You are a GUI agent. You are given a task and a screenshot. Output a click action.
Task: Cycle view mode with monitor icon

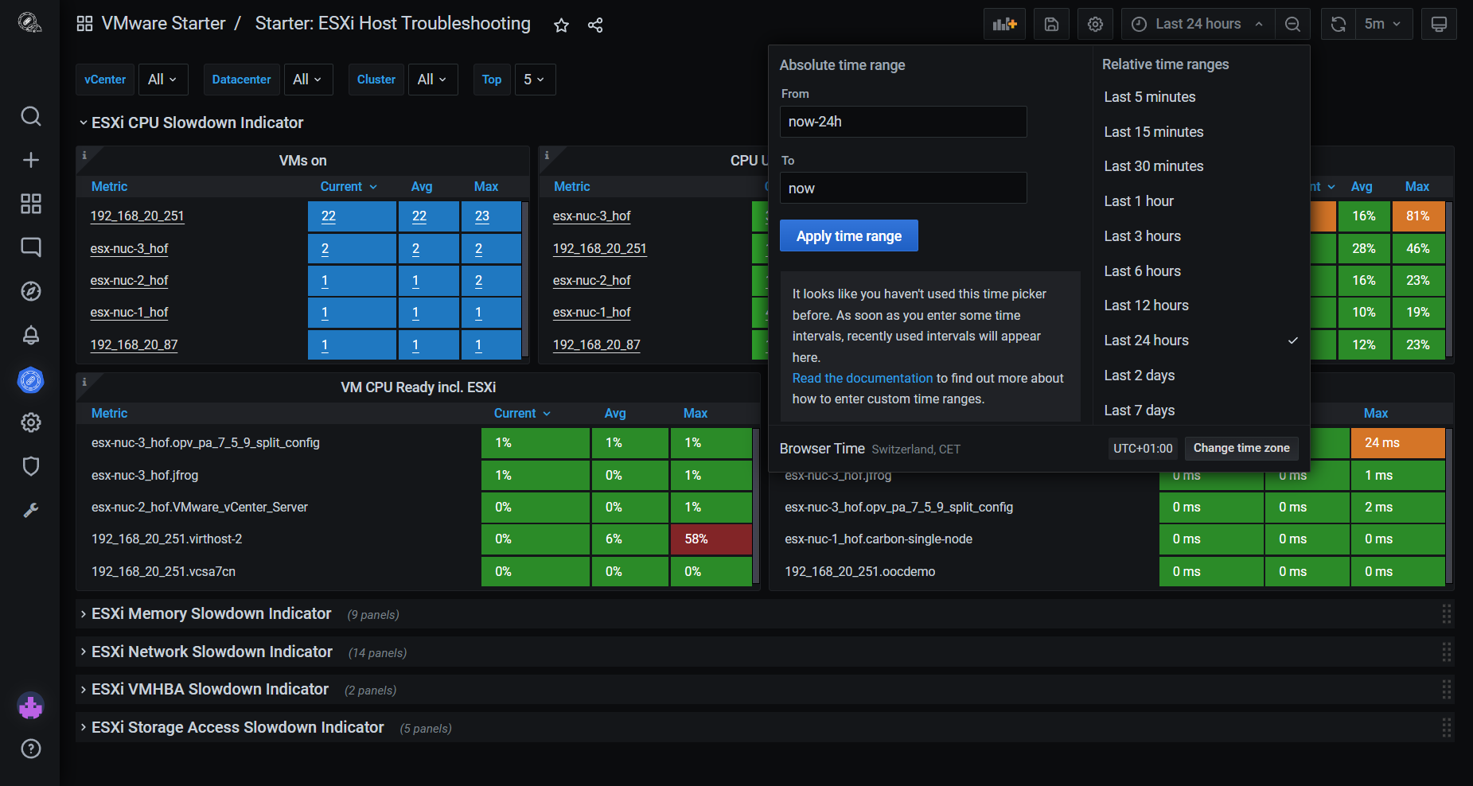1439,24
